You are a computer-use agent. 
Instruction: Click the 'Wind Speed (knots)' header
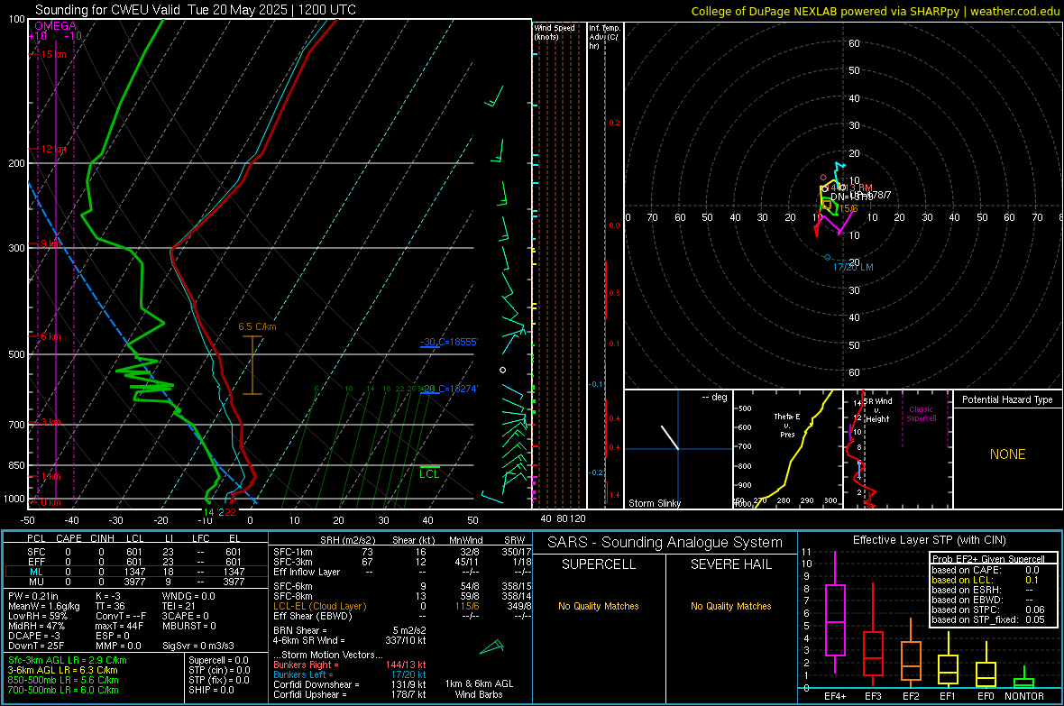[555, 32]
